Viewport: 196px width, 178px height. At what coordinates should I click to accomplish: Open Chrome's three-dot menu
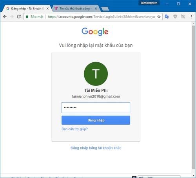coord(191,16)
